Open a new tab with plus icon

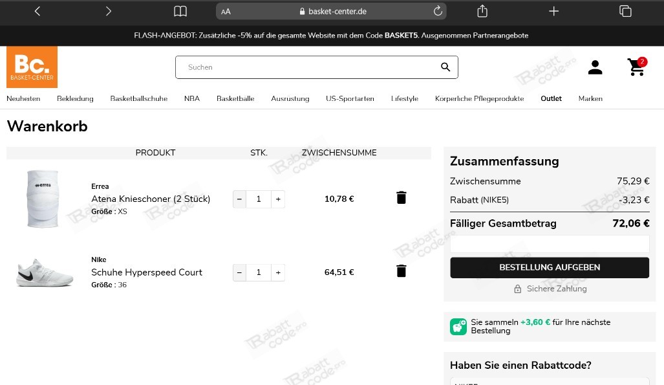point(554,12)
